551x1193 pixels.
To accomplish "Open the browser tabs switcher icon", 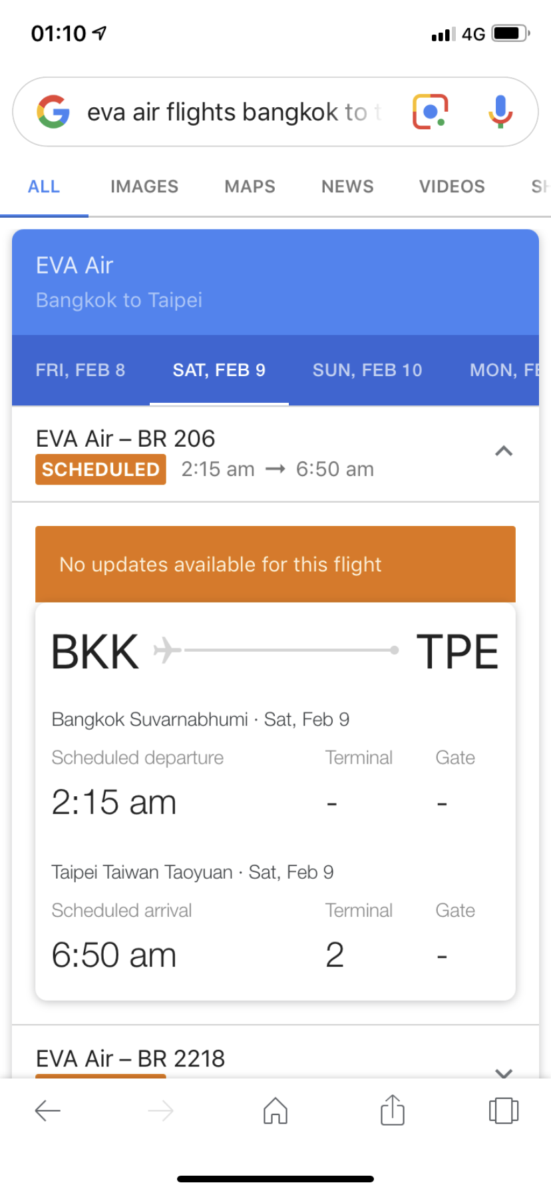I will [504, 1110].
